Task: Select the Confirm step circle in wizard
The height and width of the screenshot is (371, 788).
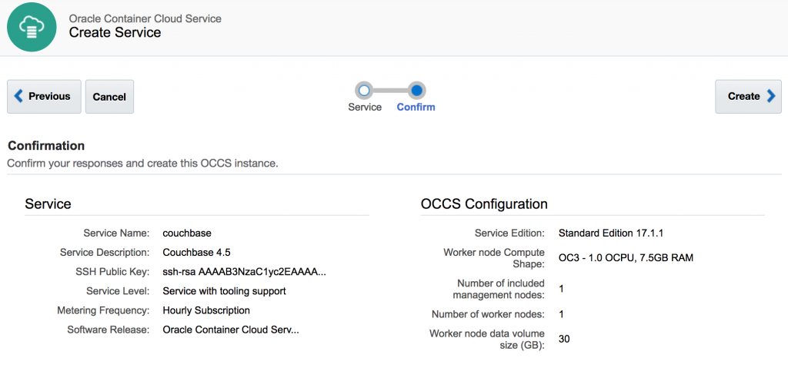Action: (416, 90)
